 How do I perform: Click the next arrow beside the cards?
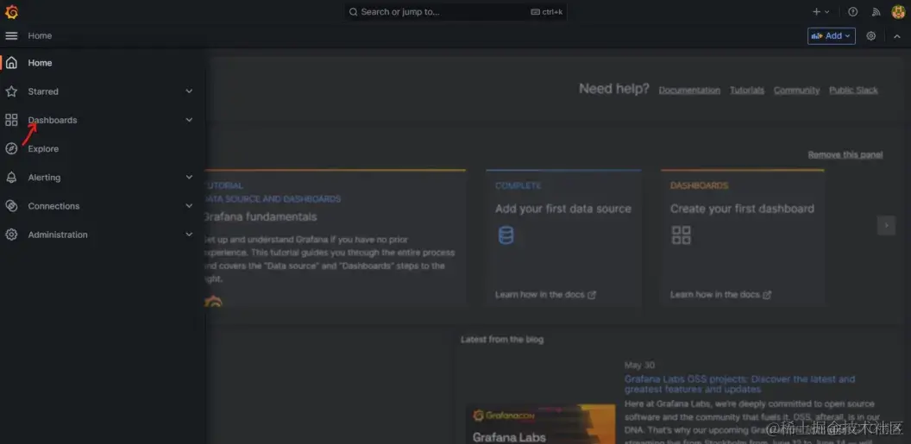(x=886, y=225)
